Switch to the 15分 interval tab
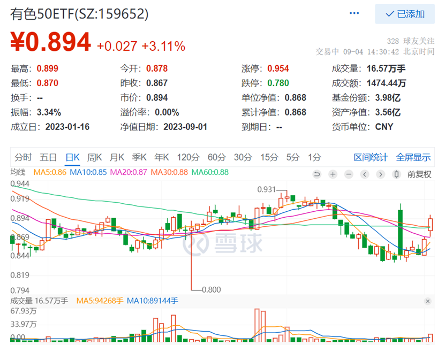This screenshot has height=345, width=445. tap(269, 157)
